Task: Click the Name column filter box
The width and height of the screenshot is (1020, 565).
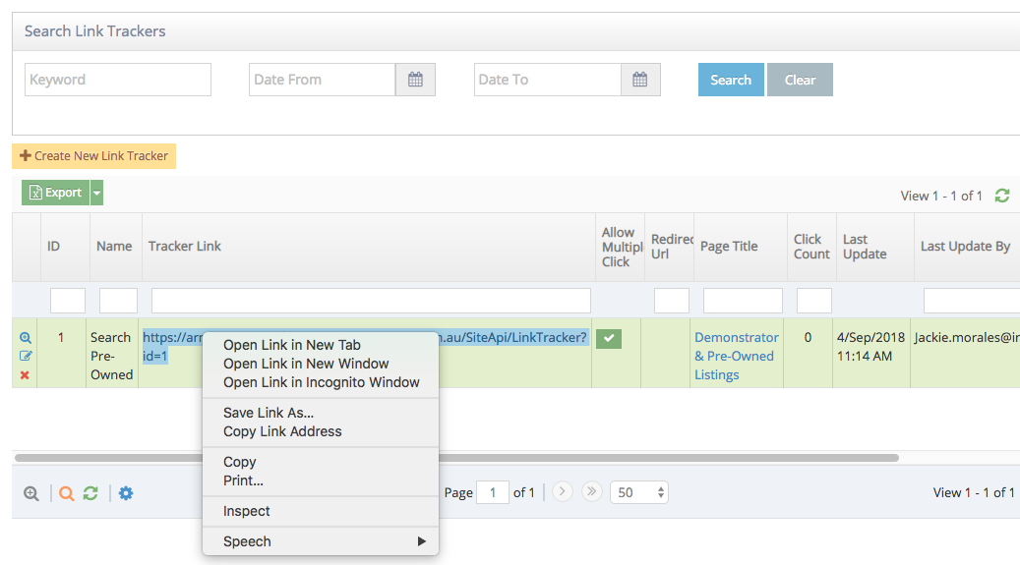Action: [118, 301]
